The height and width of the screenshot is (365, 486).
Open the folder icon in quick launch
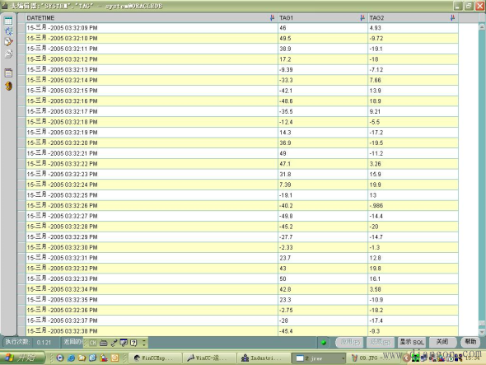82,358
